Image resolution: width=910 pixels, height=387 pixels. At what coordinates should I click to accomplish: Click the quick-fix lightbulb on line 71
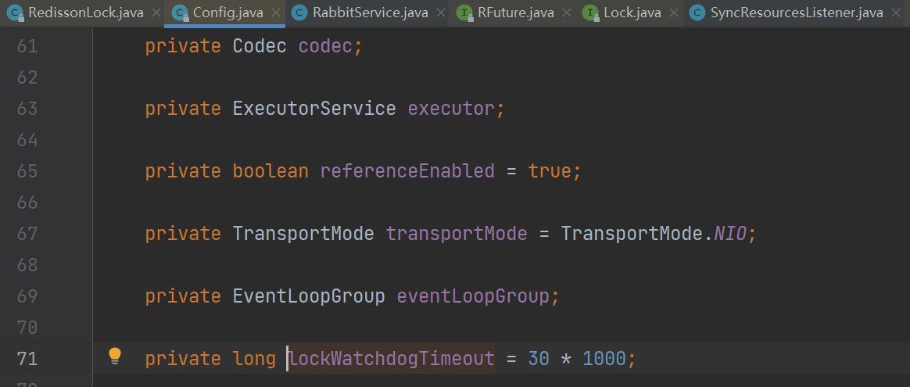point(115,357)
